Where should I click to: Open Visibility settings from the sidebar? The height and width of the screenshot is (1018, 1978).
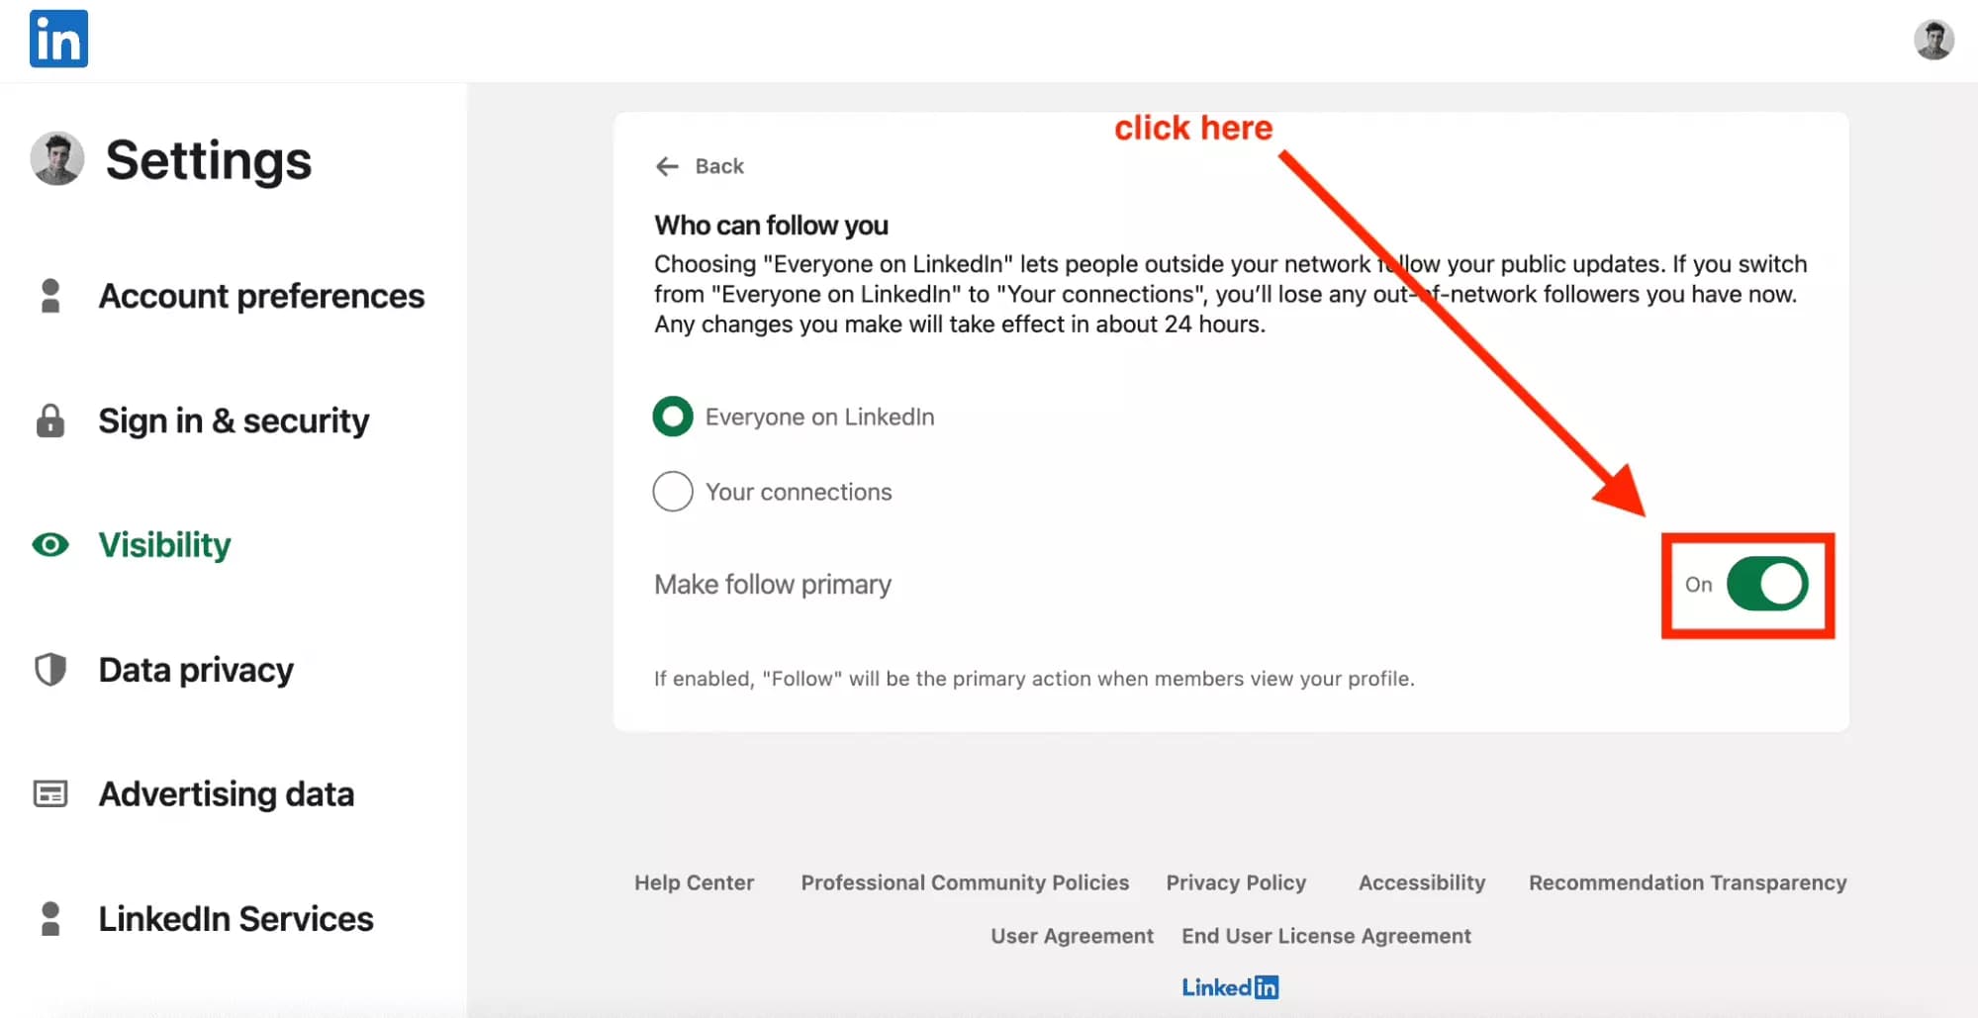163,545
